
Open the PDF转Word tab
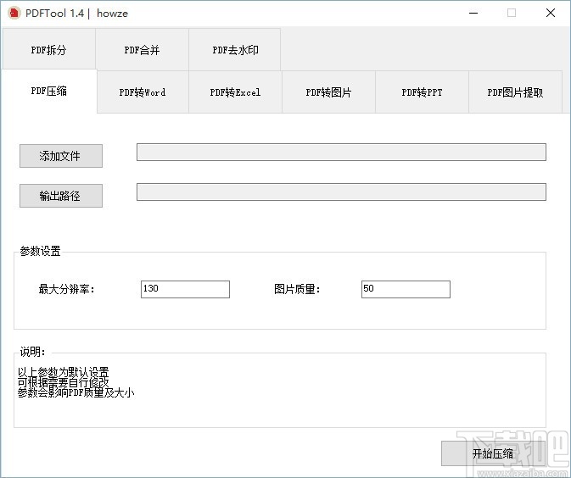pos(143,92)
